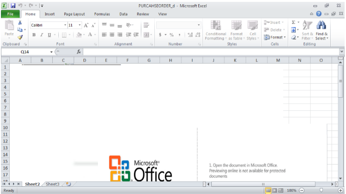Screen dimensions: 346x194
Task: Open the File tab
Action: tap(10, 14)
